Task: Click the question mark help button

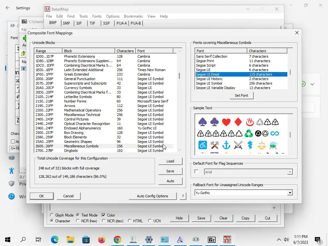Action: (x=183, y=196)
